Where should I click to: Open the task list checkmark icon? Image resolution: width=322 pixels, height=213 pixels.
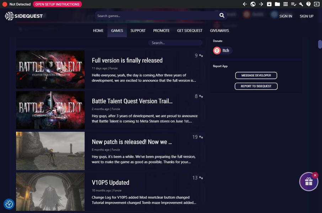(x=294, y=4)
